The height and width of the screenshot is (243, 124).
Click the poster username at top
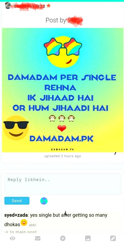tap(29, 6)
